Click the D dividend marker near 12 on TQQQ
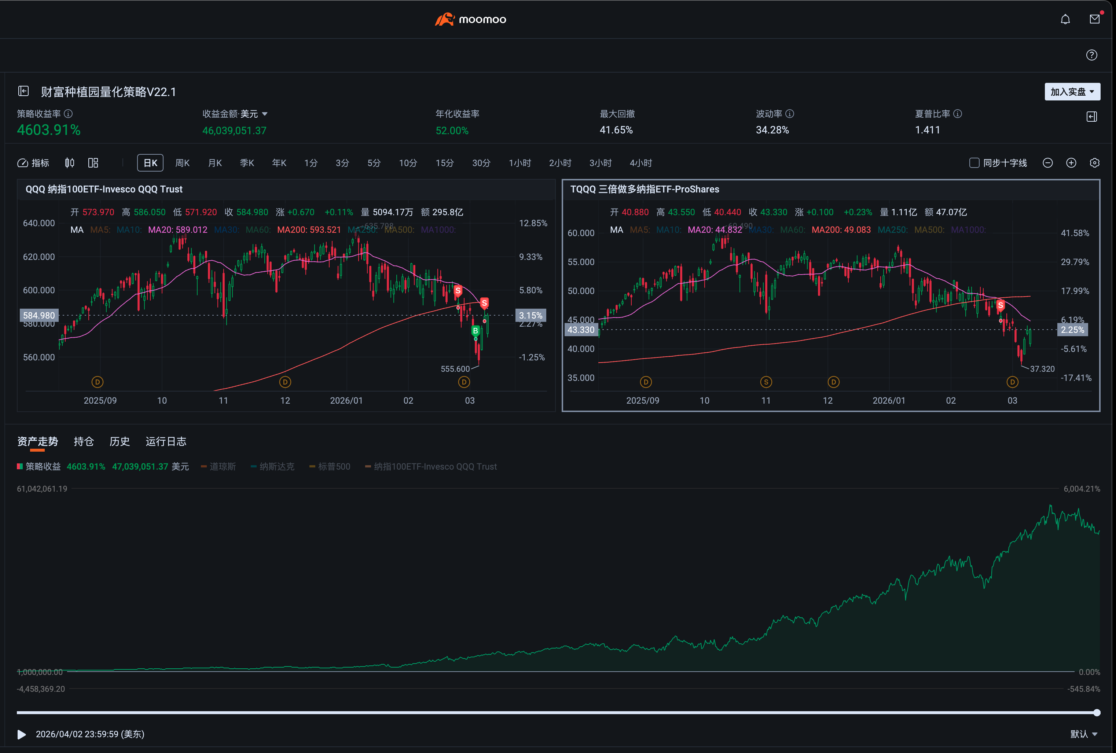 (834, 382)
